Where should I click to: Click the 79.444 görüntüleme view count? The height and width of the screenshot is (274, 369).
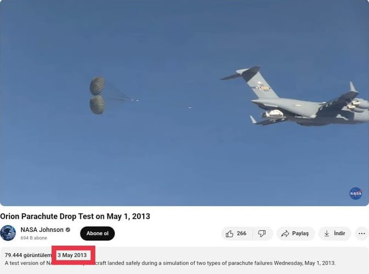29,255
